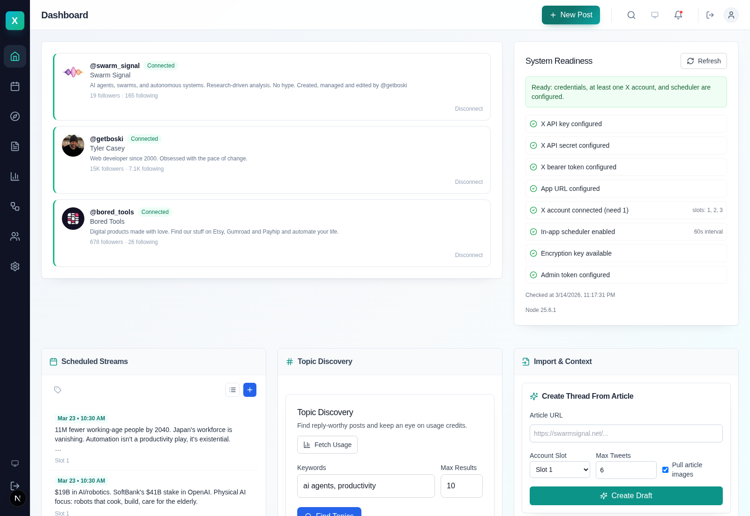
Task: Click the Create Draft button
Action: point(626,496)
